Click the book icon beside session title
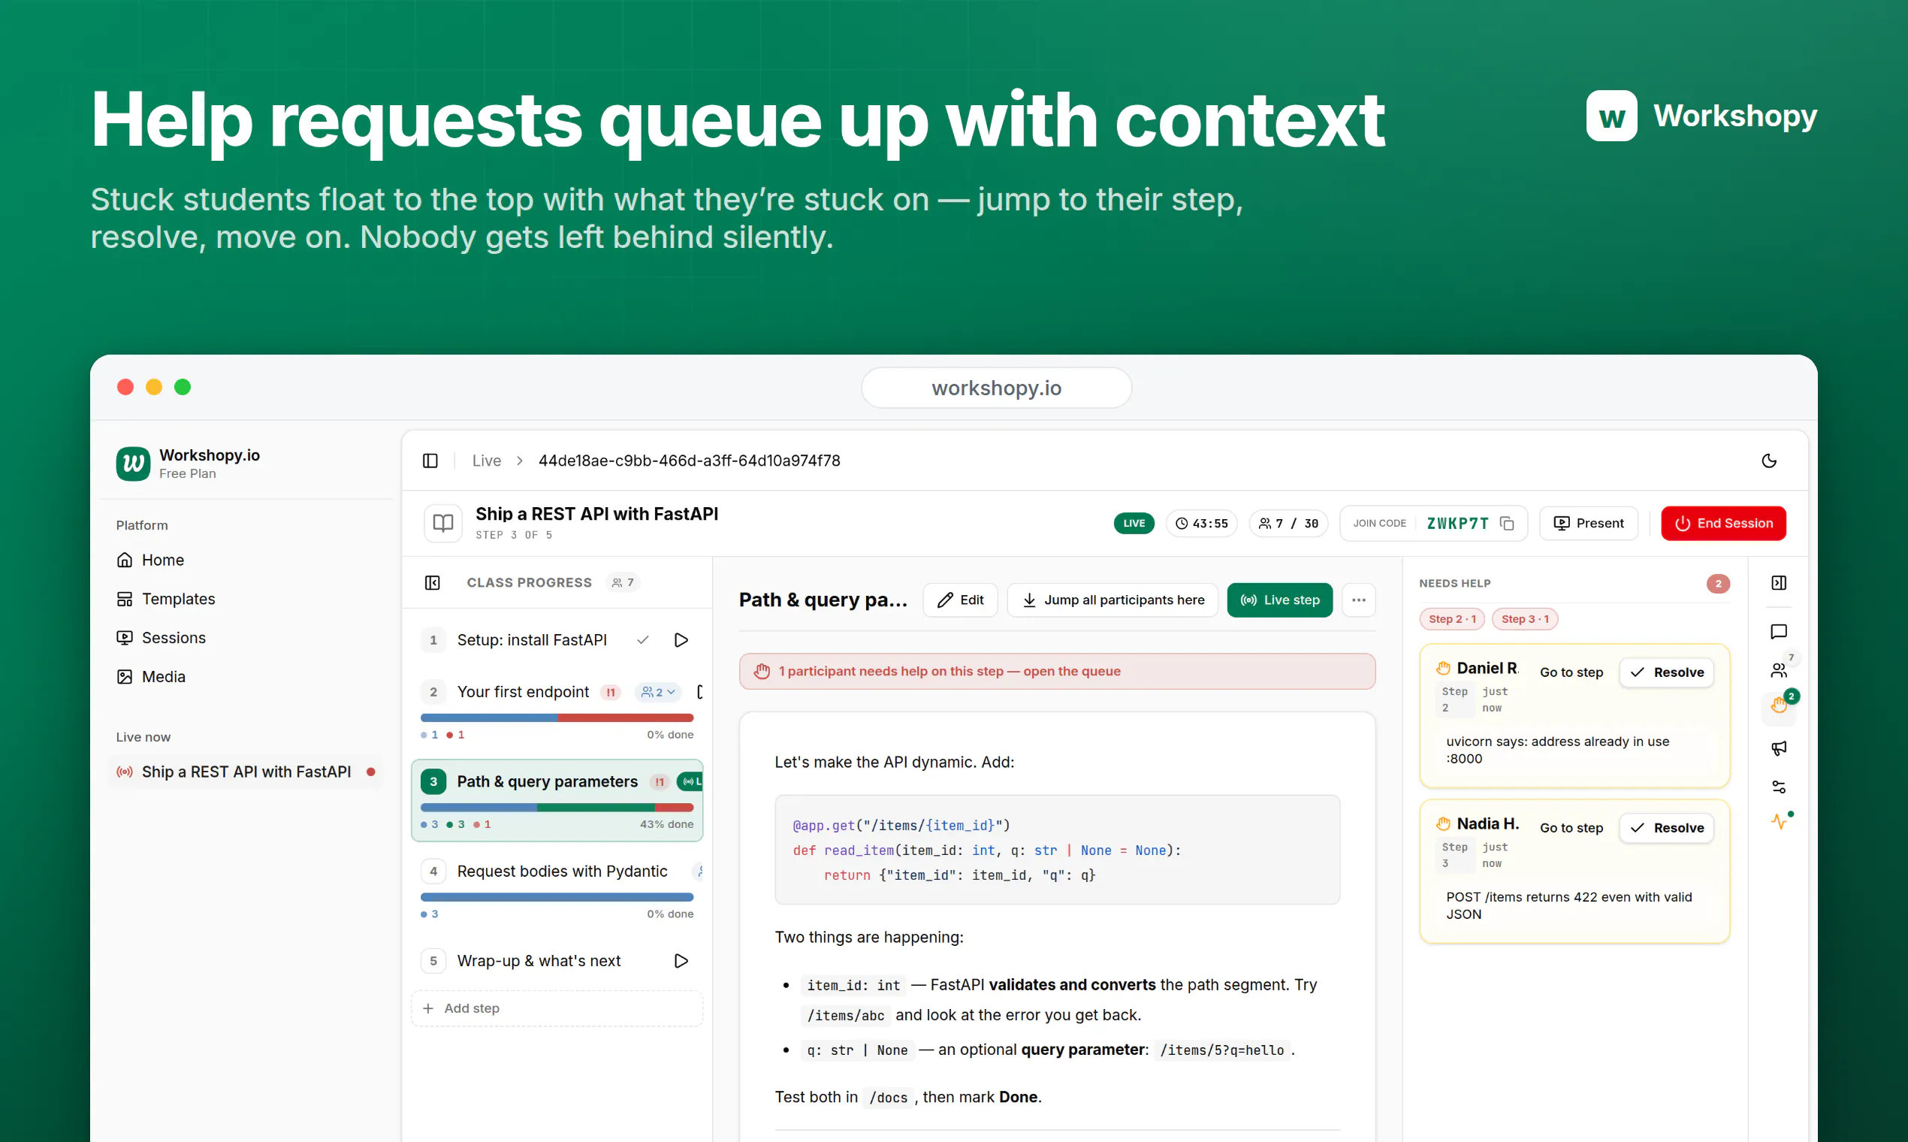Viewport: 1908px width, 1142px height. click(443, 523)
